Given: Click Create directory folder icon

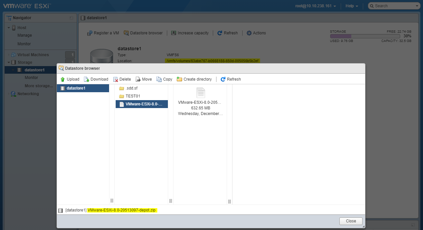Looking at the screenshot, I should point(179,79).
